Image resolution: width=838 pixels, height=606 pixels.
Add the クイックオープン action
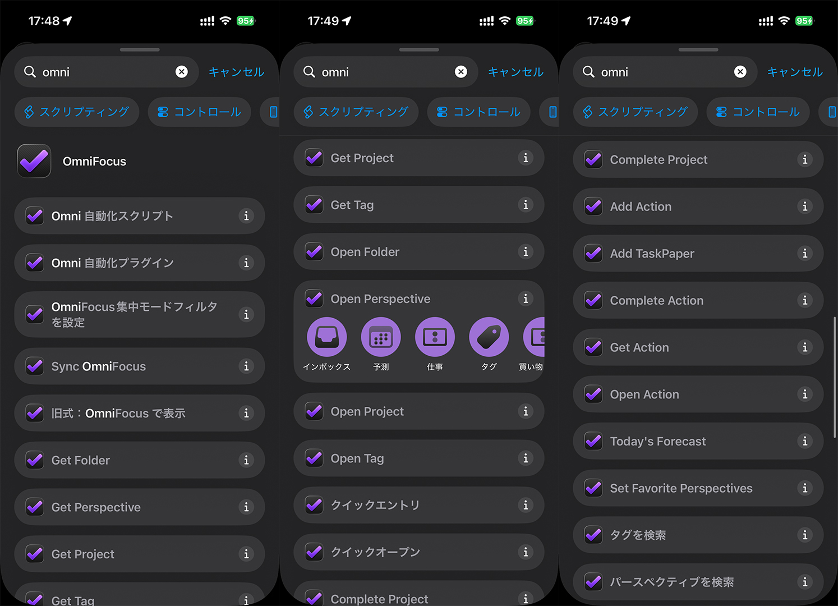(x=419, y=552)
